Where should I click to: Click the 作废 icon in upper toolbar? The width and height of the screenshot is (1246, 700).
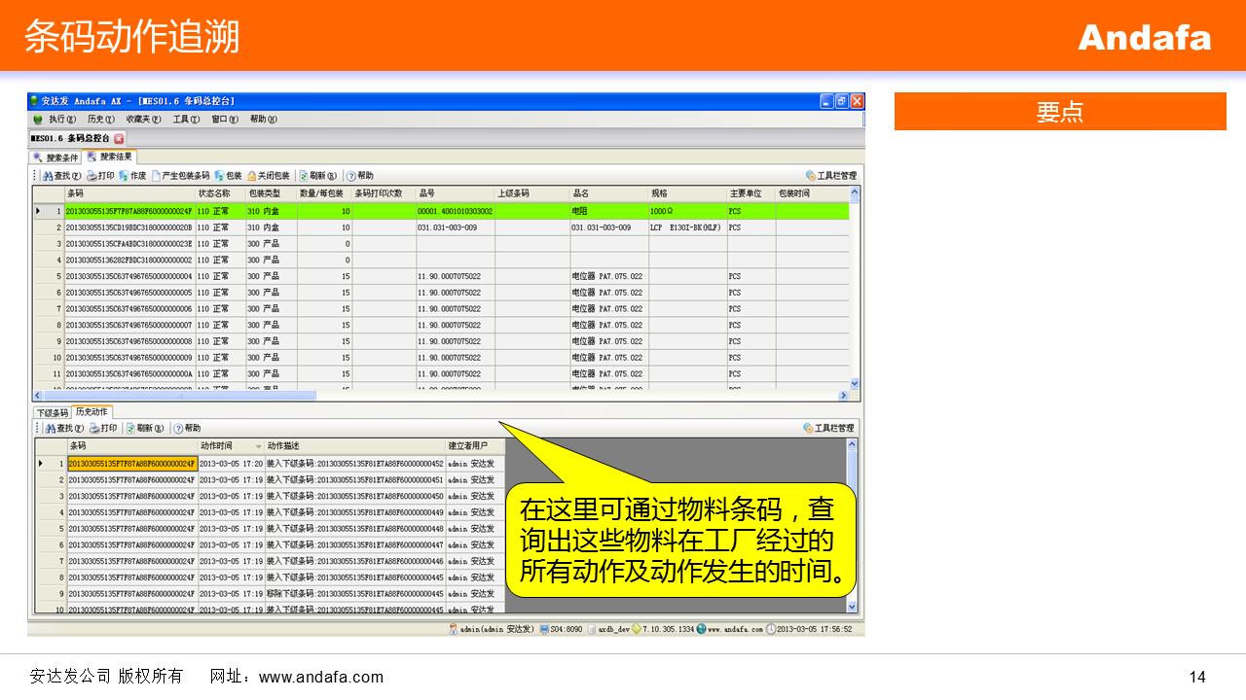(124, 176)
